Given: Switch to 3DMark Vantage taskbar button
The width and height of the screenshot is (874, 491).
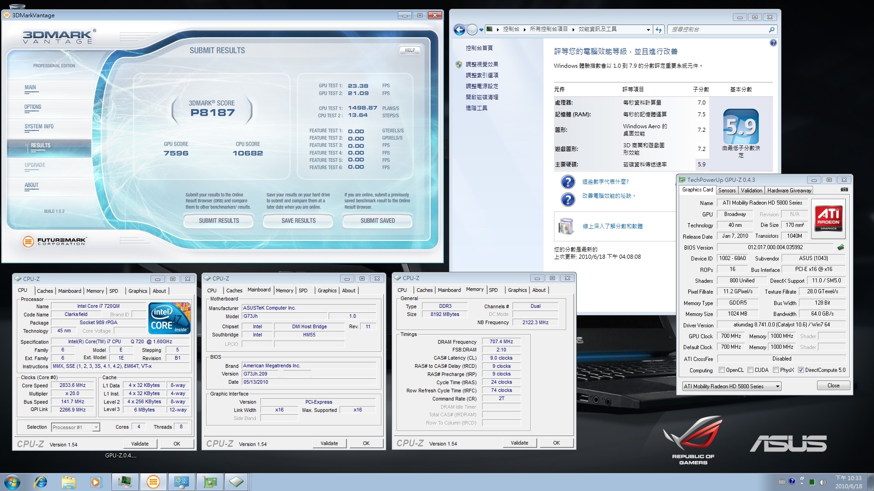Looking at the screenshot, I should [153, 482].
